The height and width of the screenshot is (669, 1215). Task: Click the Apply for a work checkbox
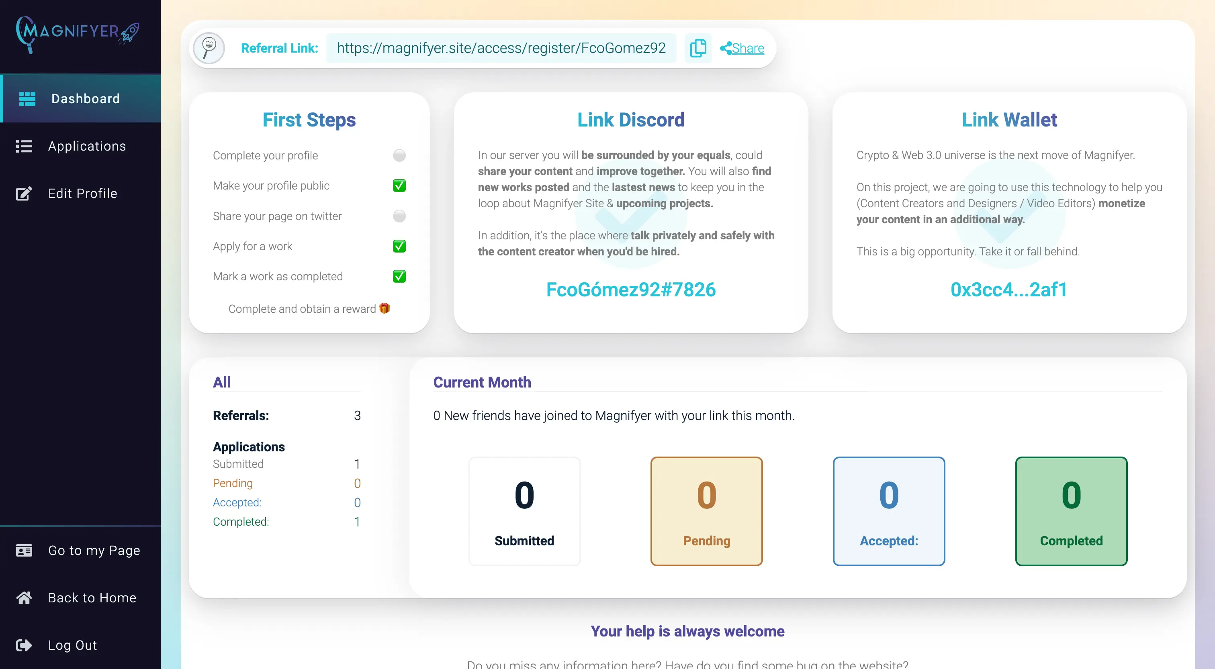(399, 246)
